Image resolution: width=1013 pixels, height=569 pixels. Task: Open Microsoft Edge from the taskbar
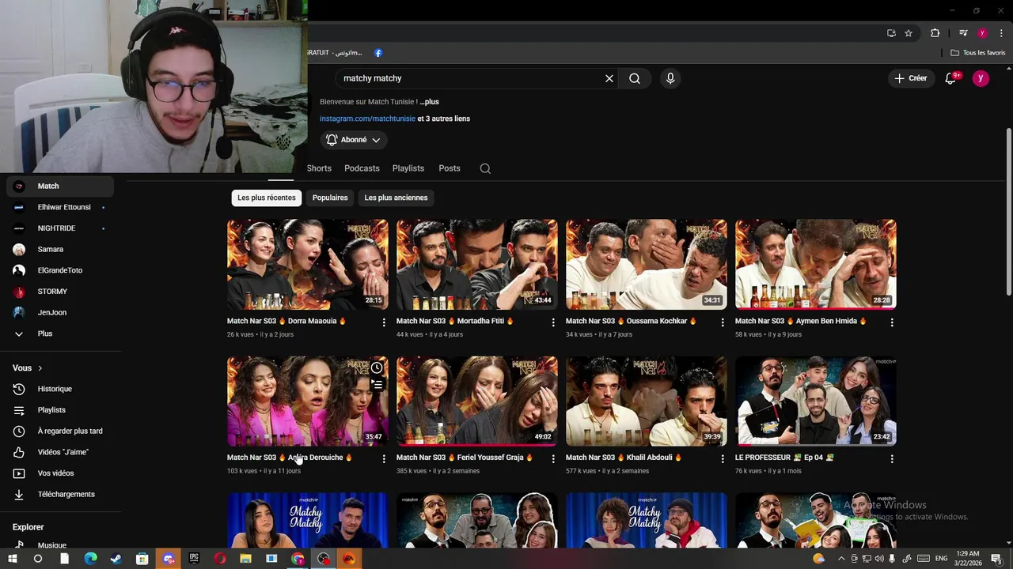tap(90, 559)
